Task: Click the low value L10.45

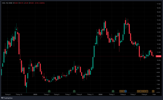Action: coord(26,3)
